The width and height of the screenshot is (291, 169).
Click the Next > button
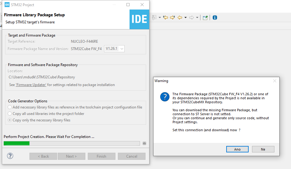(x=72, y=156)
